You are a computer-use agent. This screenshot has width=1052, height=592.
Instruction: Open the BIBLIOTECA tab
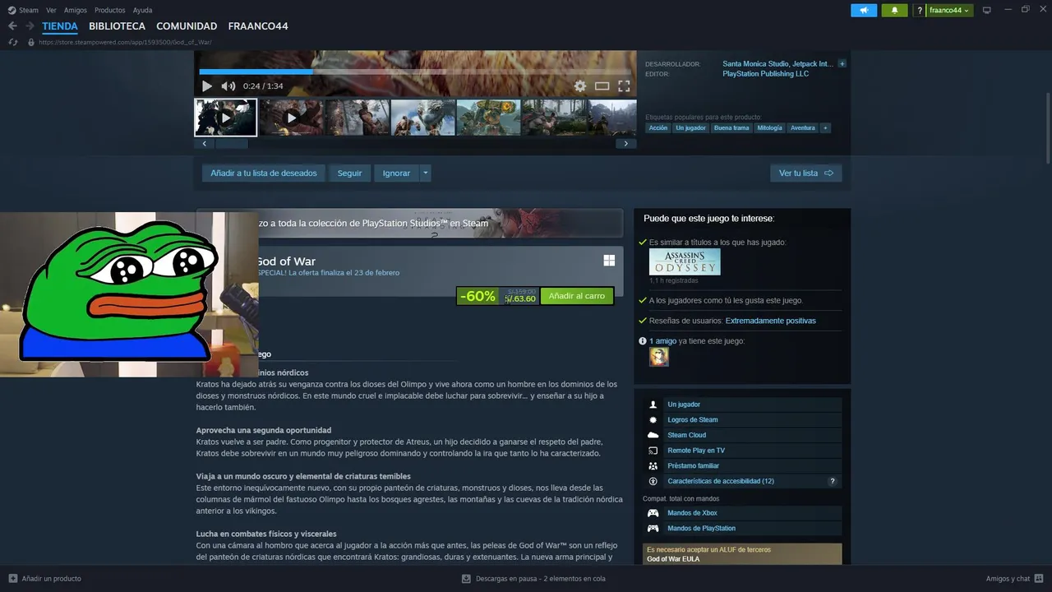(x=117, y=26)
